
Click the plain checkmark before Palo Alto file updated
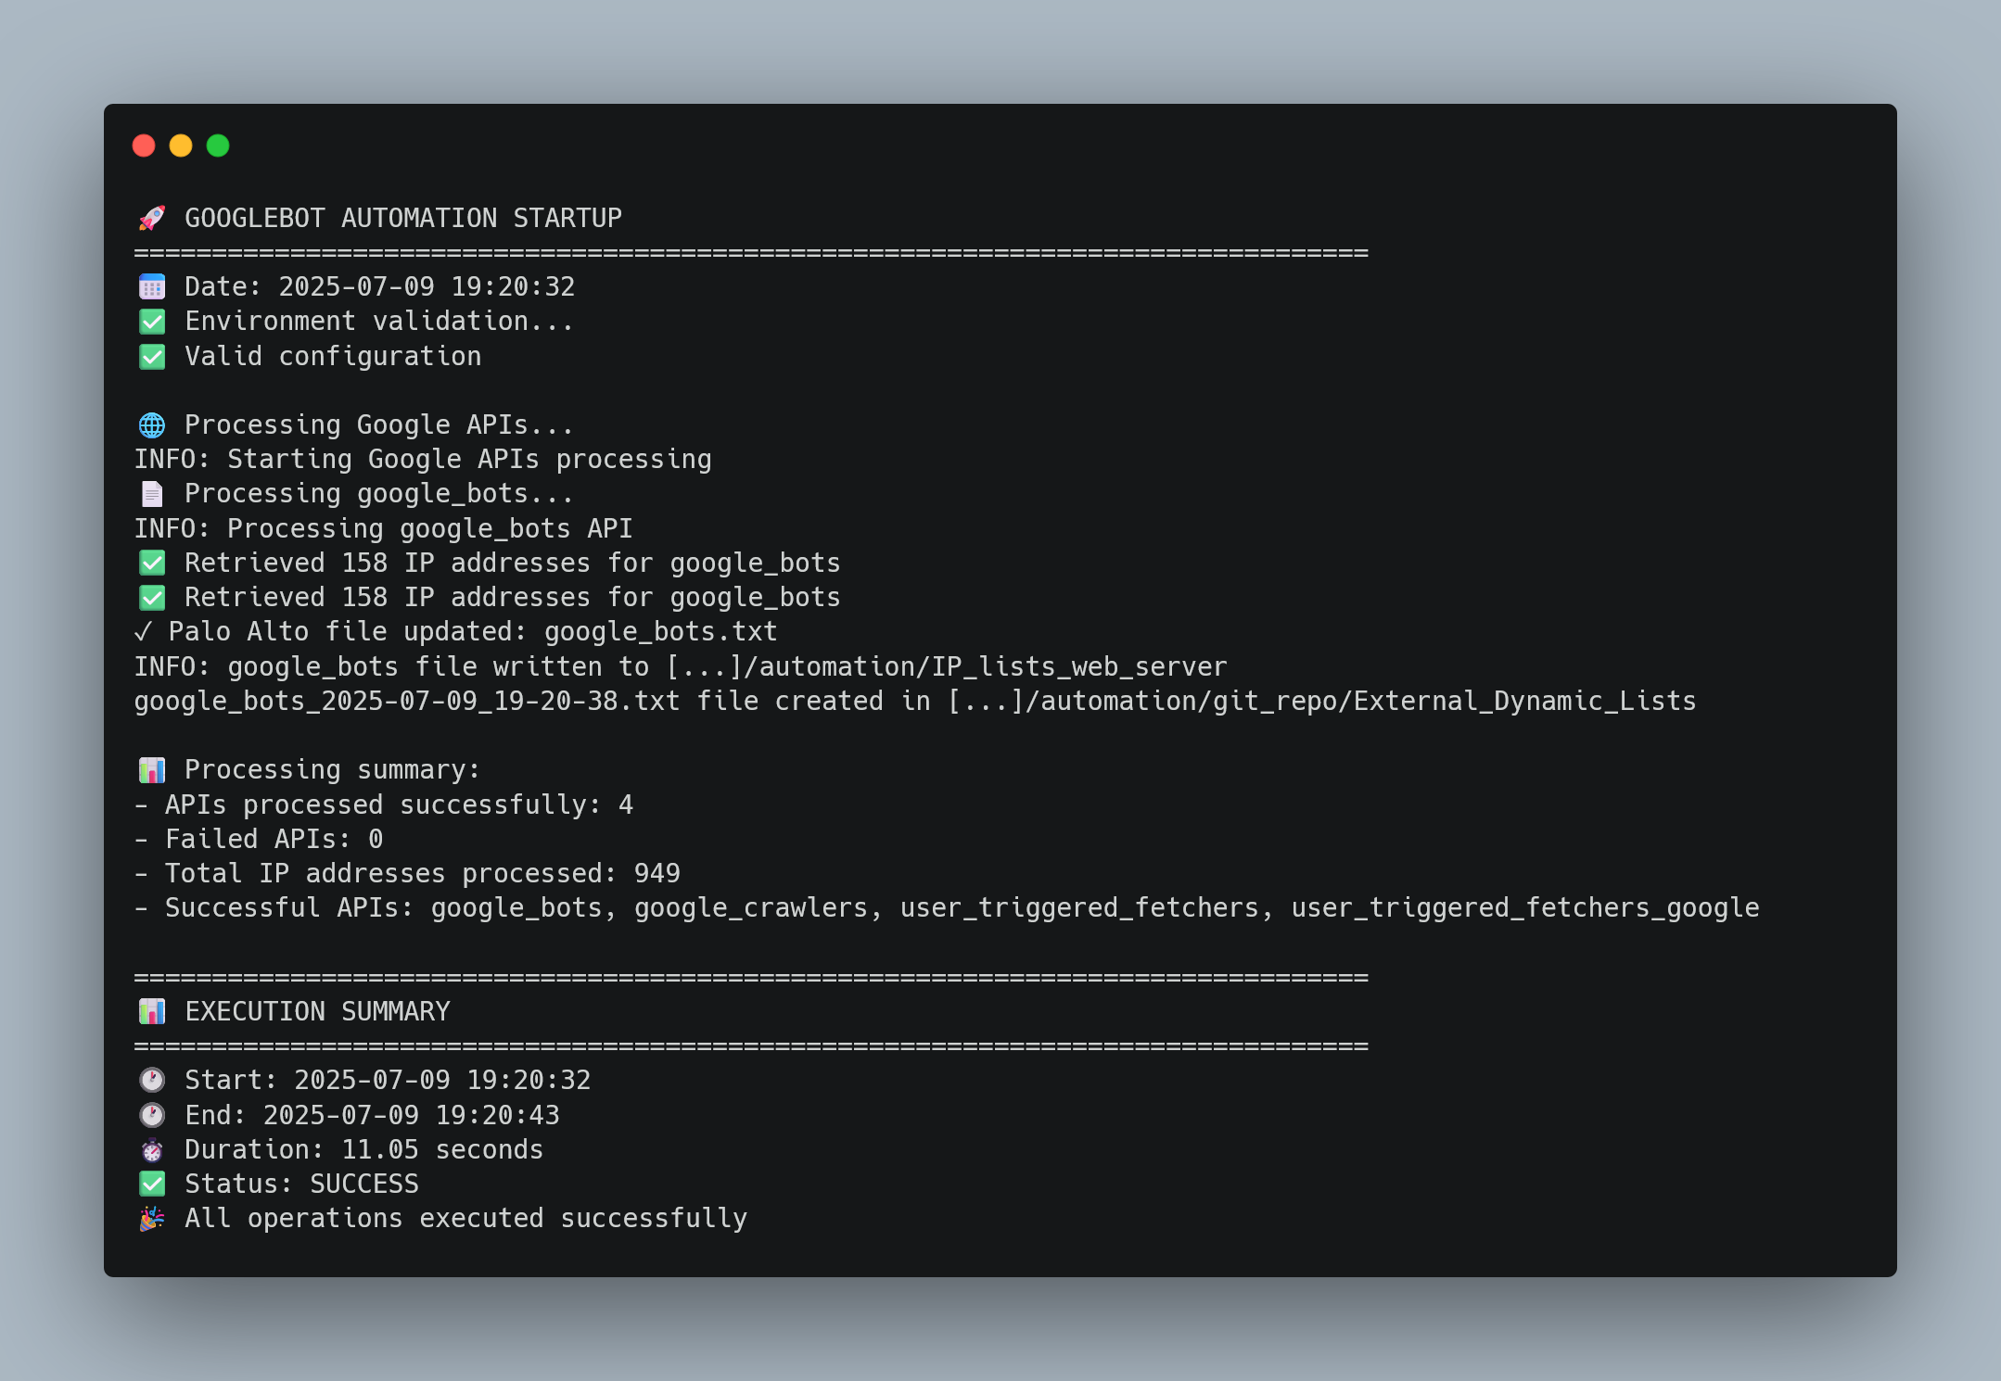[143, 632]
